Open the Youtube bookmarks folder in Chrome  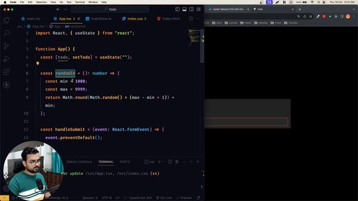[291, 23]
